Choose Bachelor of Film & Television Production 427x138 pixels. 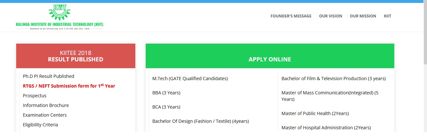[x=333, y=79]
